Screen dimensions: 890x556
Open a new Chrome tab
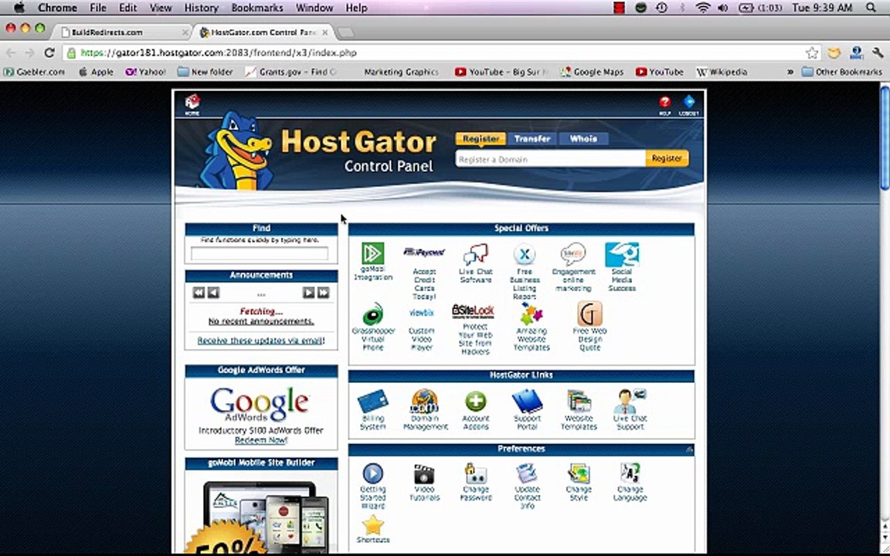(345, 32)
